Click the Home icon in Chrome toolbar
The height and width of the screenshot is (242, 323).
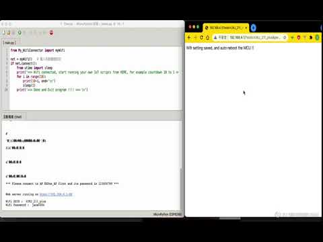click(x=207, y=38)
